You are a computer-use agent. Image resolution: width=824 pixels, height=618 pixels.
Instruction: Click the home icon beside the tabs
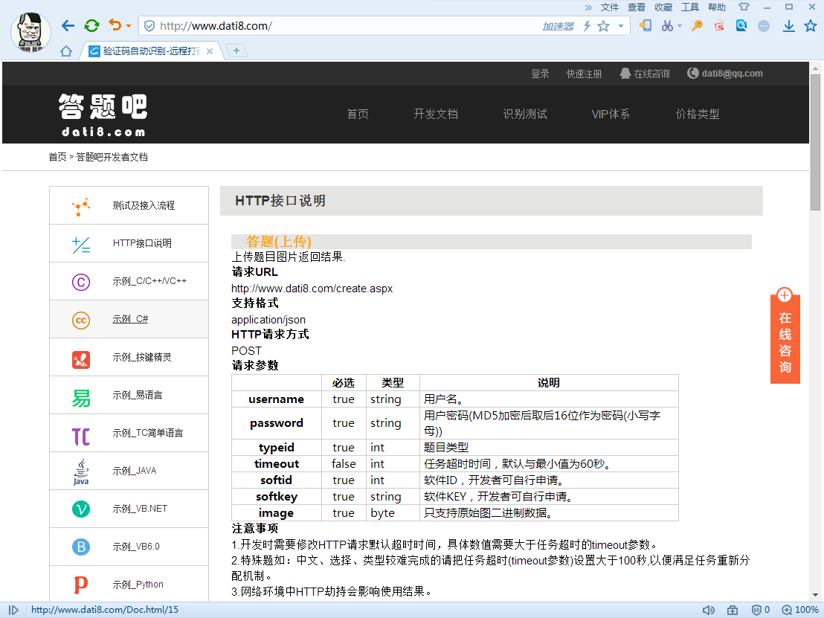pyautogui.click(x=66, y=51)
